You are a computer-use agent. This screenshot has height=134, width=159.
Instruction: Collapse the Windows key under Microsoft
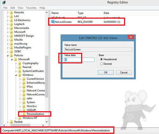click(x=16, y=75)
